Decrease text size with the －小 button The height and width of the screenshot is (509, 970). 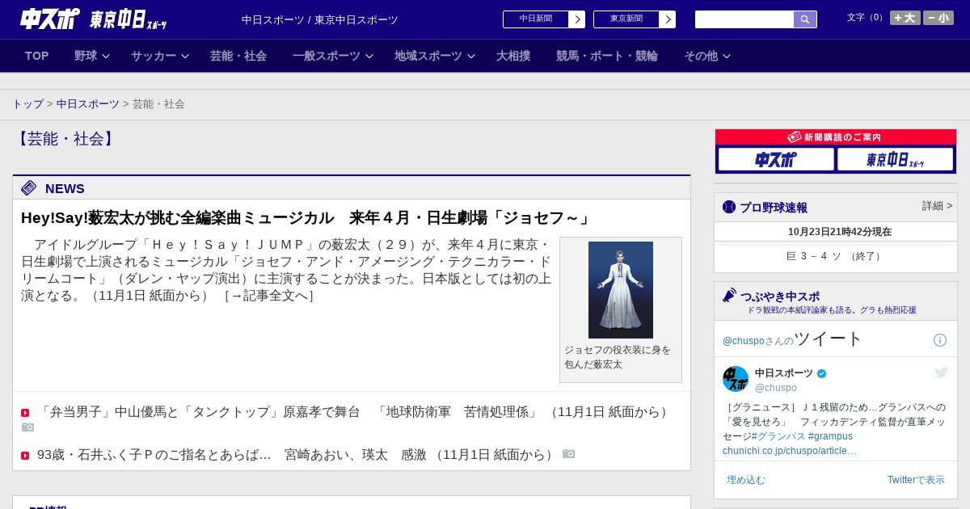click(938, 18)
